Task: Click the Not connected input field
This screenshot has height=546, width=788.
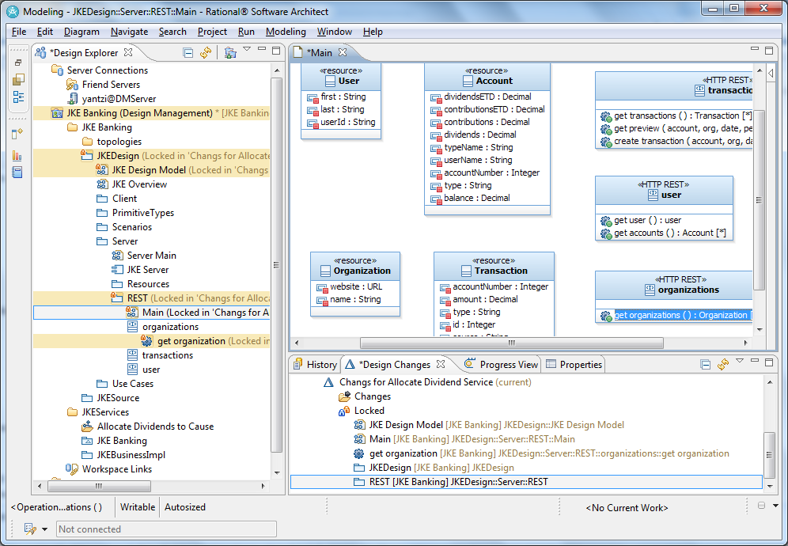Action: [x=166, y=529]
